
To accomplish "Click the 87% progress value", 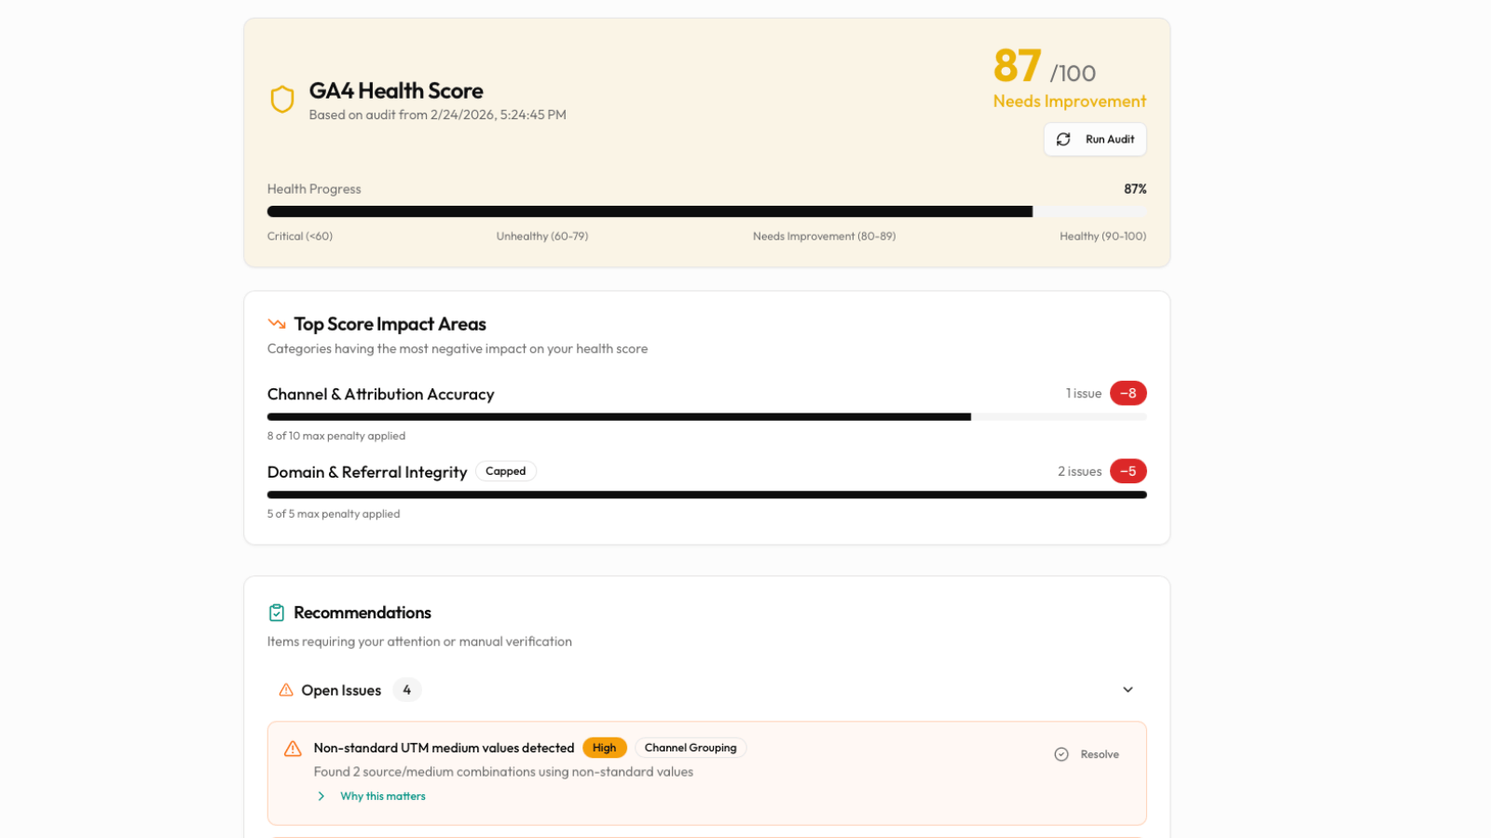I will (x=1135, y=189).
